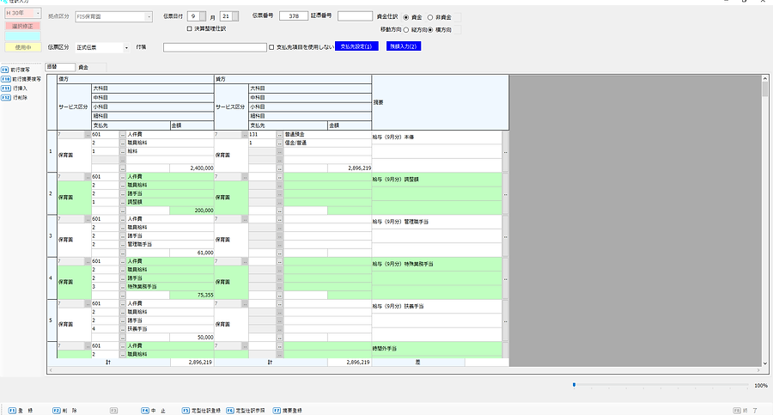Open credit service category selector in row 1
The image size is (773, 415).
point(245,134)
